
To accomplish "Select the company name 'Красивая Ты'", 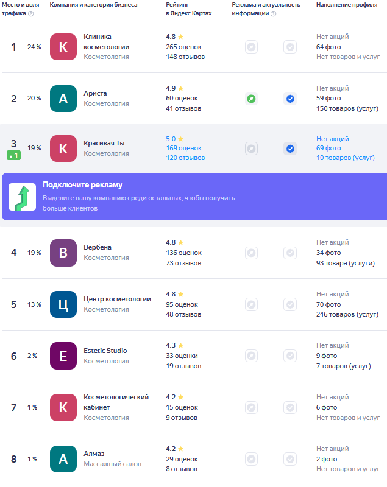I will point(104,143).
